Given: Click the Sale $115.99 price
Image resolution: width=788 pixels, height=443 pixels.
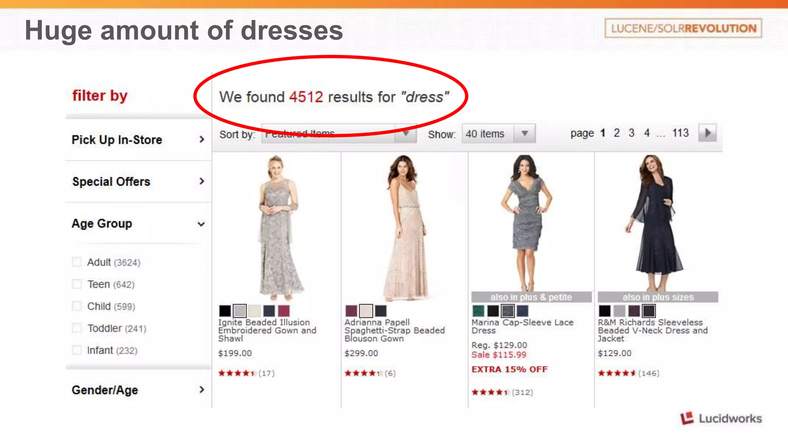Looking at the screenshot, I should tap(499, 355).
